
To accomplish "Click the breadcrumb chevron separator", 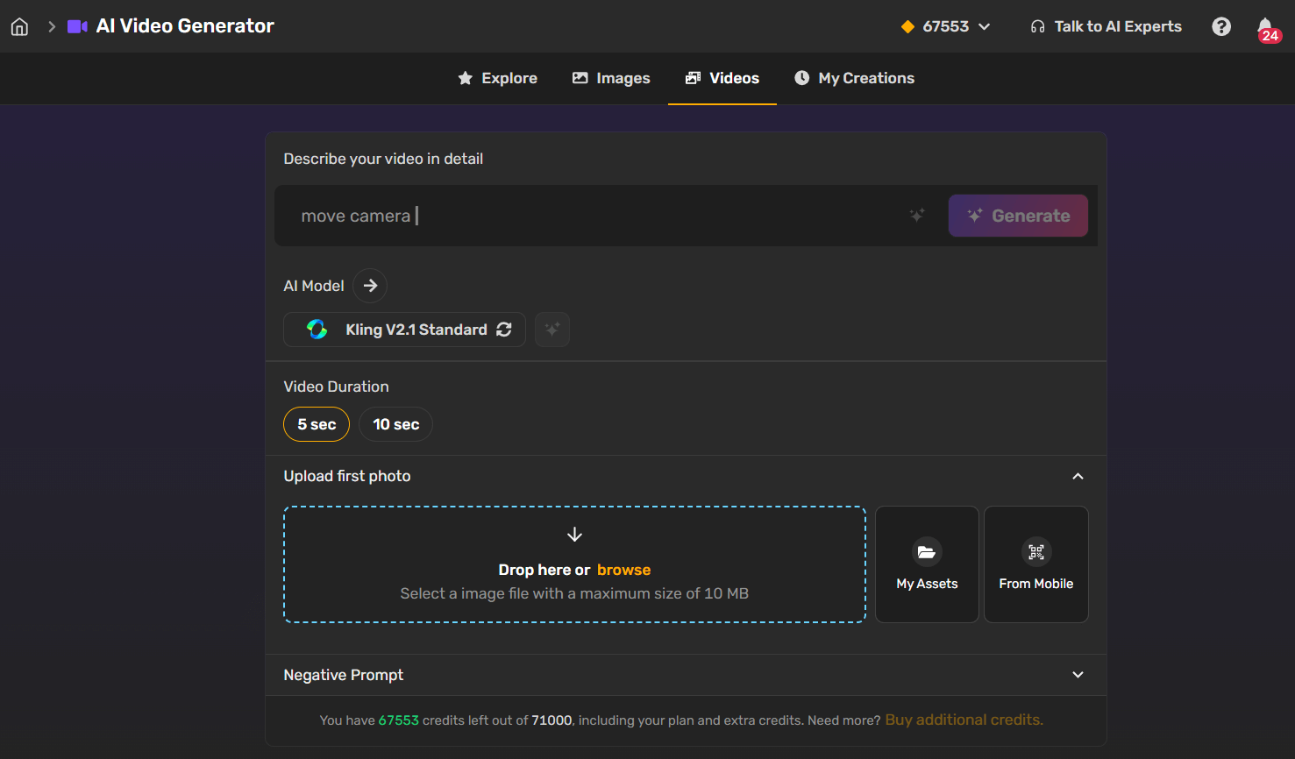I will [x=52, y=26].
